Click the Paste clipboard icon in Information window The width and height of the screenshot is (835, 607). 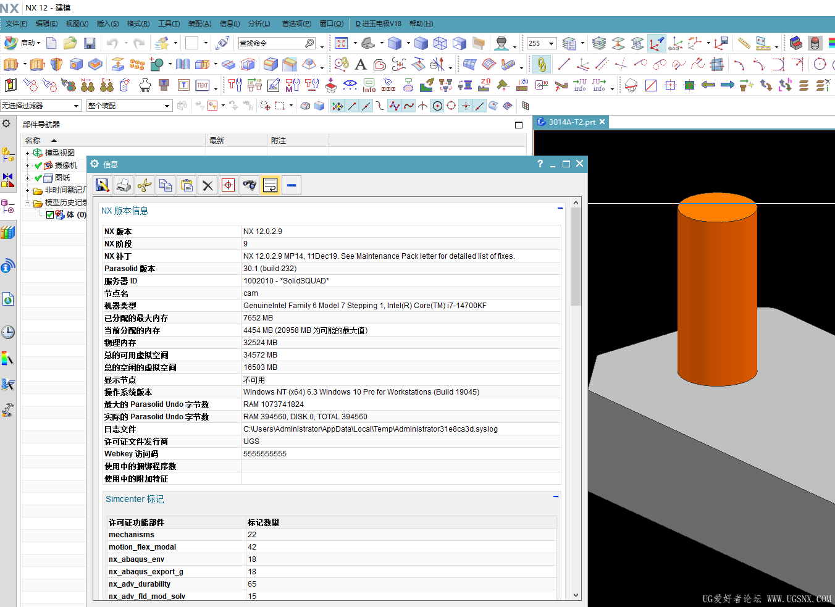187,185
